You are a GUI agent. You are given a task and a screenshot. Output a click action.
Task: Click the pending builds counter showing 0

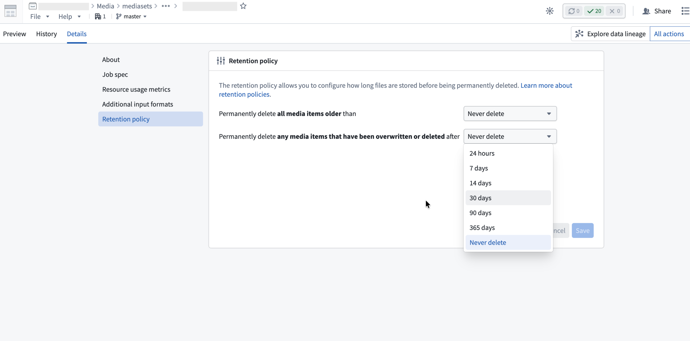click(573, 11)
